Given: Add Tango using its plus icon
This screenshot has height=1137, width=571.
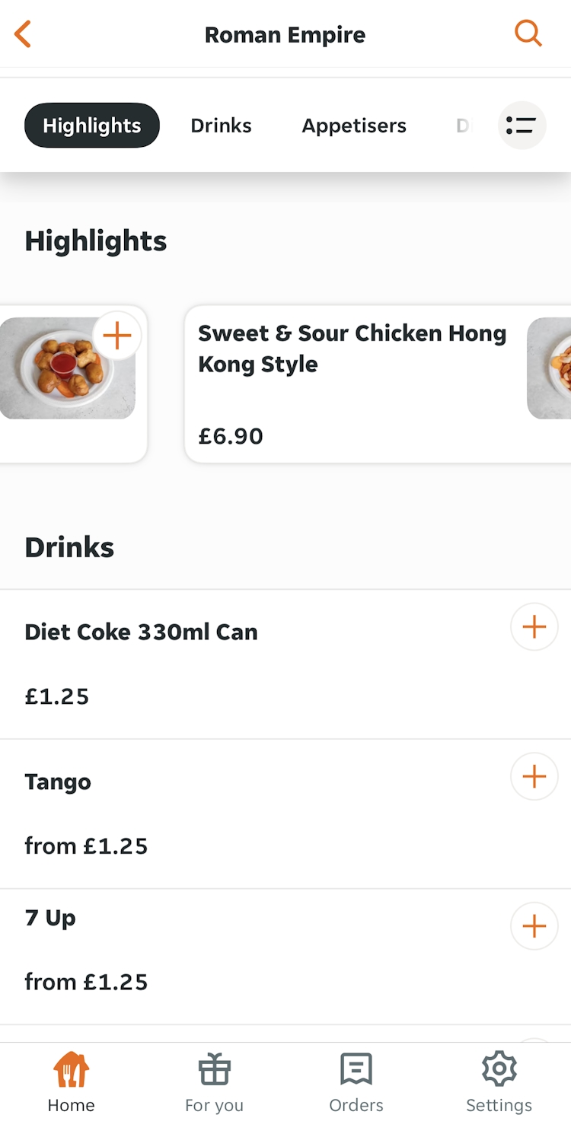Looking at the screenshot, I should (534, 776).
